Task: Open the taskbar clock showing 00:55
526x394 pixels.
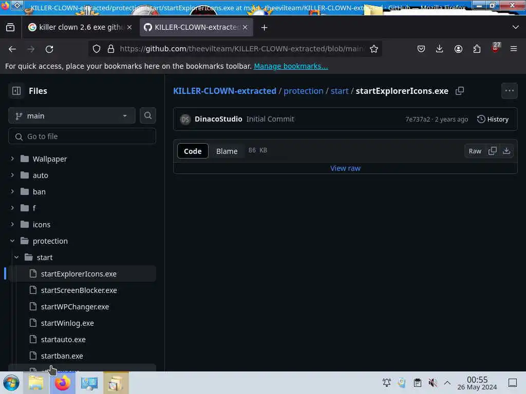Action: (x=477, y=383)
